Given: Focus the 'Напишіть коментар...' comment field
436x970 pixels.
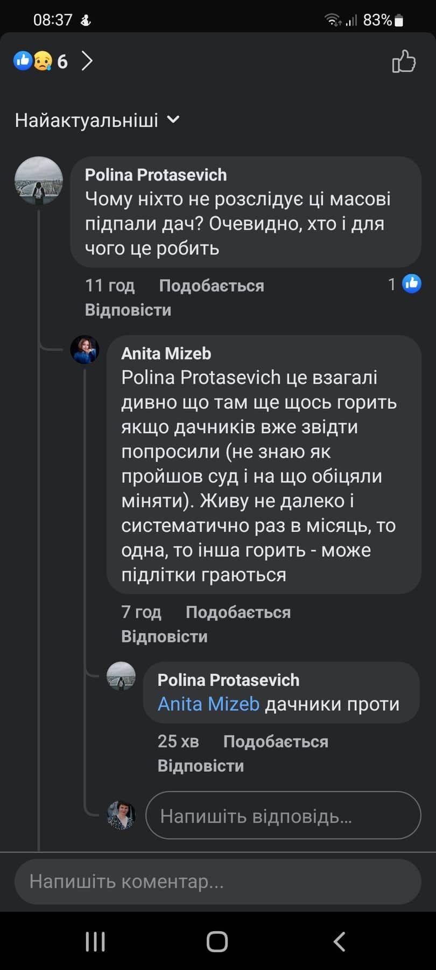Looking at the screenshot, I should (217, 882).
